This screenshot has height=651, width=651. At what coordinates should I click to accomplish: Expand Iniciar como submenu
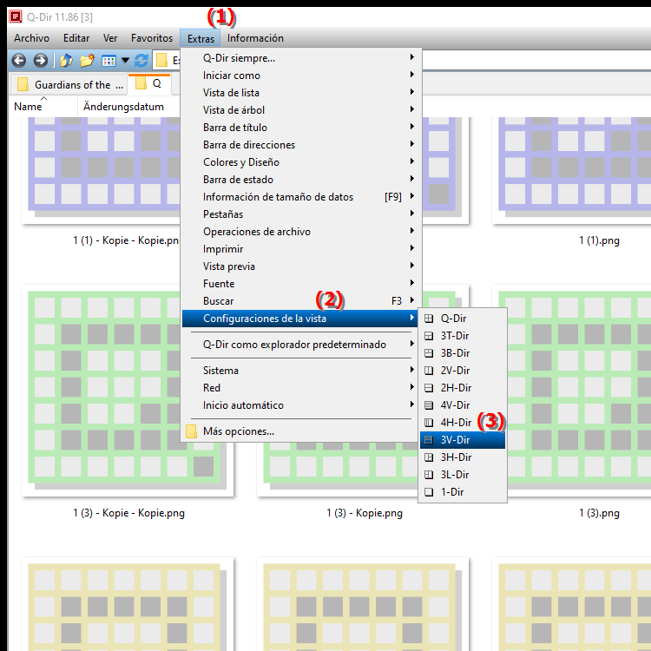pos(299,76)
